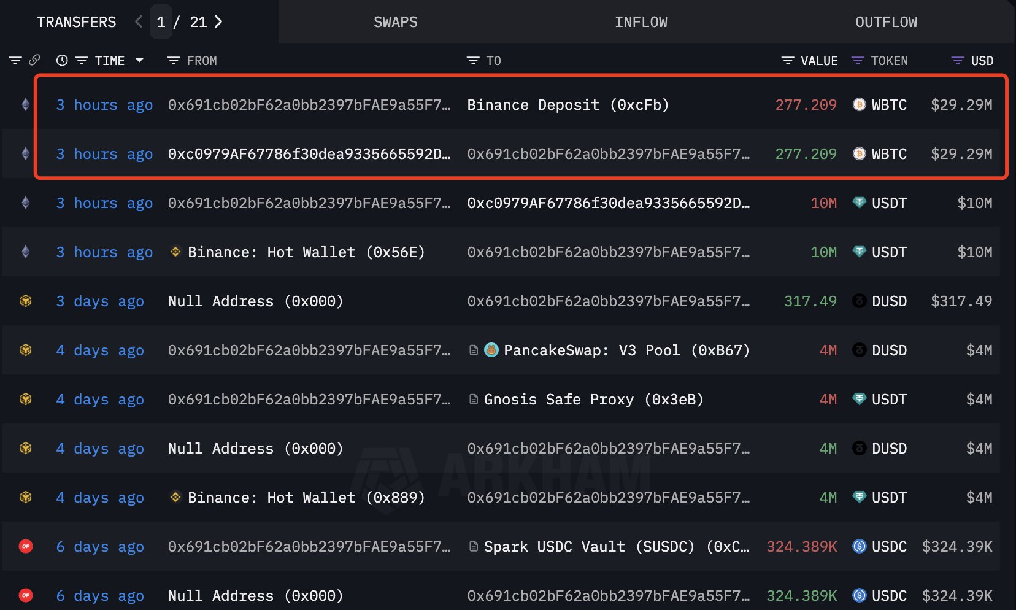Open Gnosis Safe Proxy (0x3eB) link
This screenshot has width=1016, height=610.
(x=593, y=400)
